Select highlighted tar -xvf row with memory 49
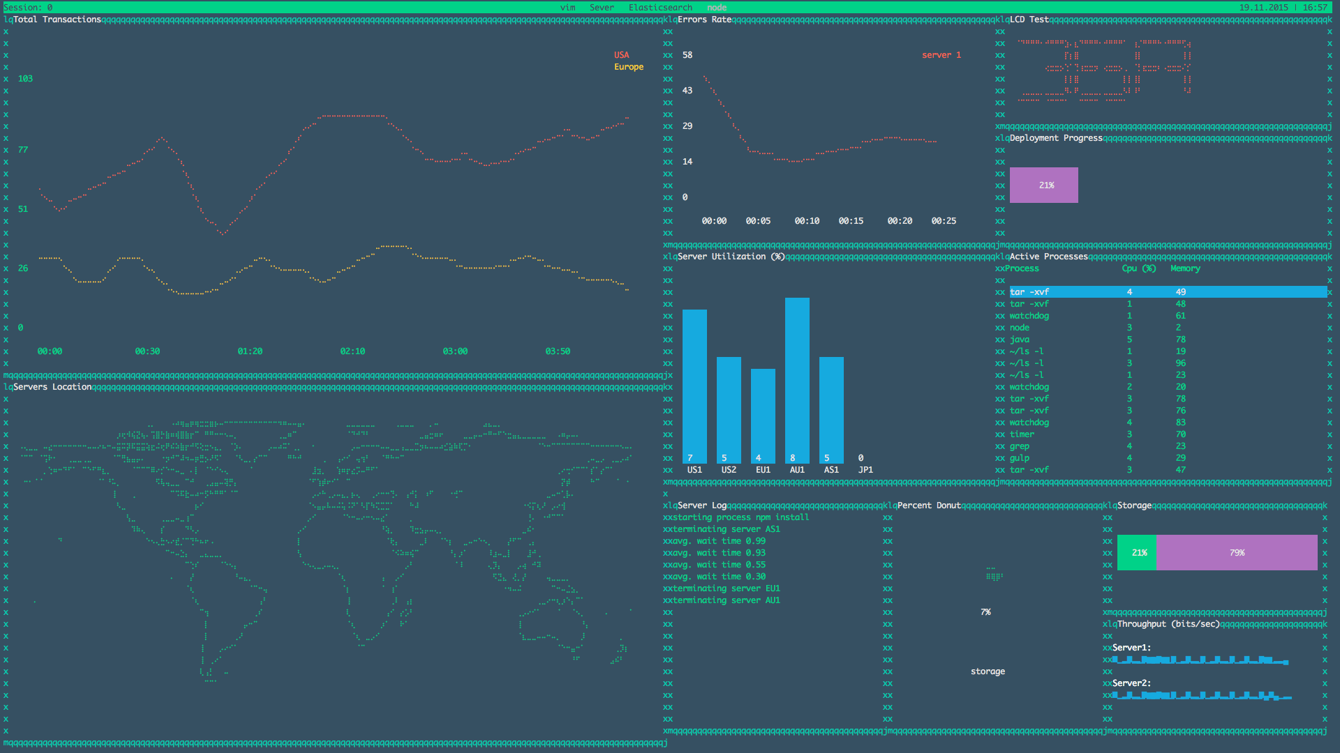This screenshot has width=1340, height=753. (x=1168, y=292)
